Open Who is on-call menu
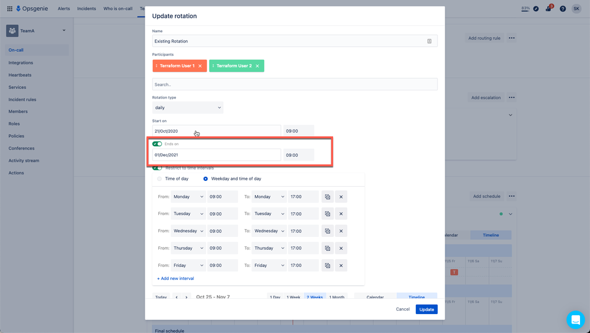This screenshot has height=333, width=590. point(118,9)
